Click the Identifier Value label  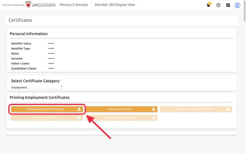[x=21, y=43]
